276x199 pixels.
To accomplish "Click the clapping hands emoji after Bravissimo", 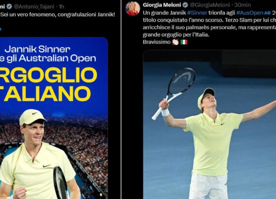I will point(175,42).
